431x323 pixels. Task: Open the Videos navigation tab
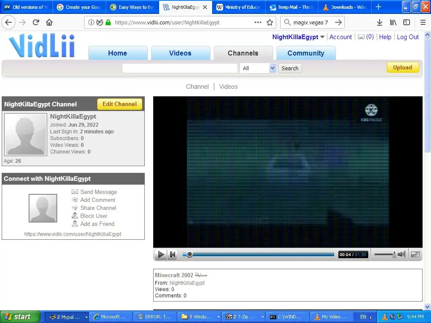coord(180,53)
